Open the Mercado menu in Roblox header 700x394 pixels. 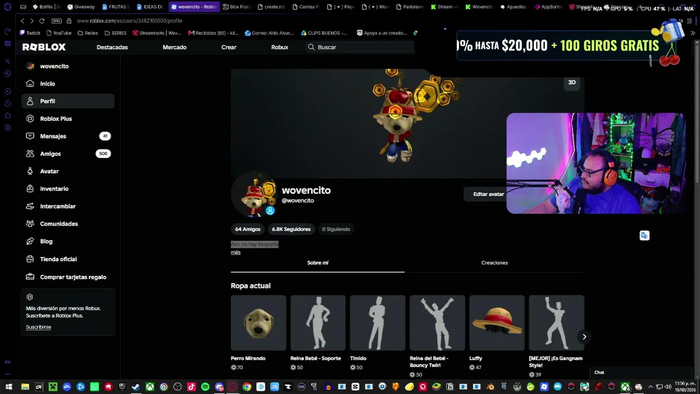pyautogui.click(x=174, y=47)
